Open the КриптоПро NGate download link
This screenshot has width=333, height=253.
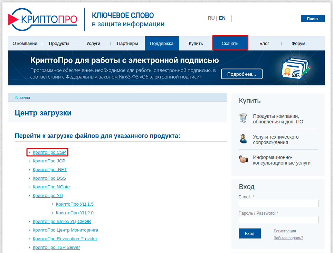click(x=51, y=187)
